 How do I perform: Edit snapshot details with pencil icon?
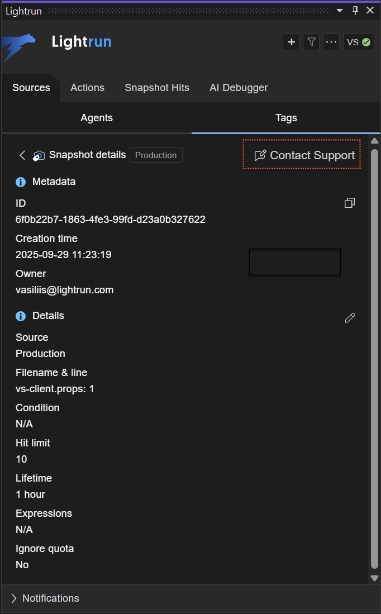(x=350, y=318)
